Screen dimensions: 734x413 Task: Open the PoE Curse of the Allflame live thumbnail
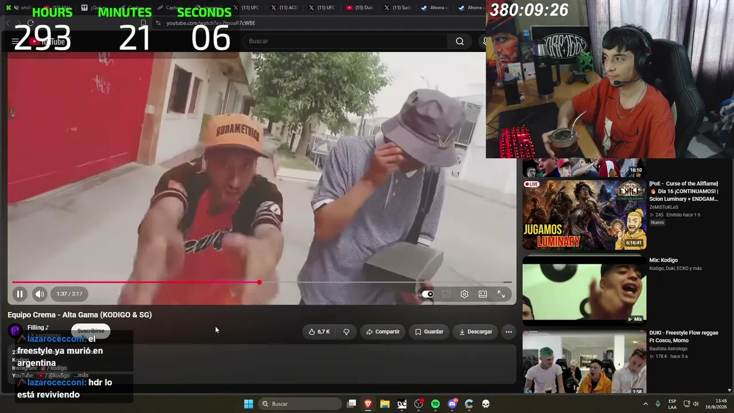point(584,215)
